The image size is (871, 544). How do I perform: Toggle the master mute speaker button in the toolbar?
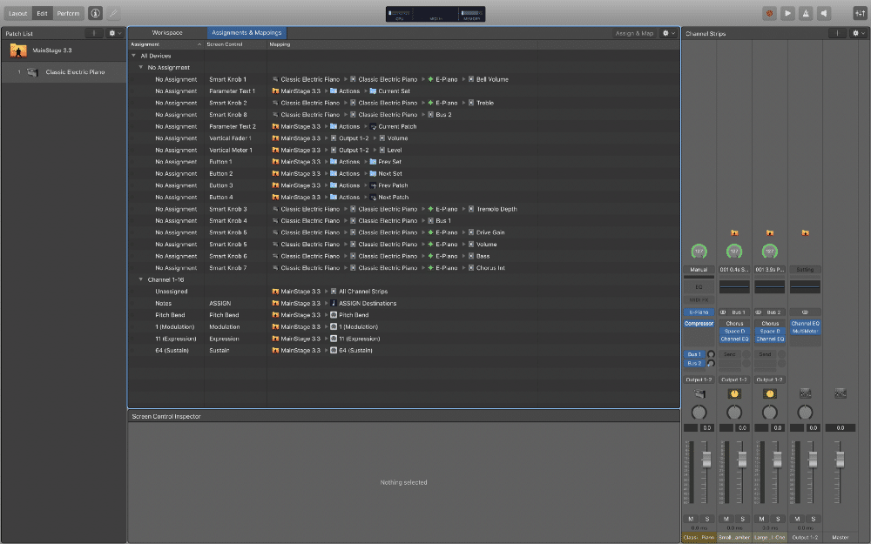click(824, 13)
